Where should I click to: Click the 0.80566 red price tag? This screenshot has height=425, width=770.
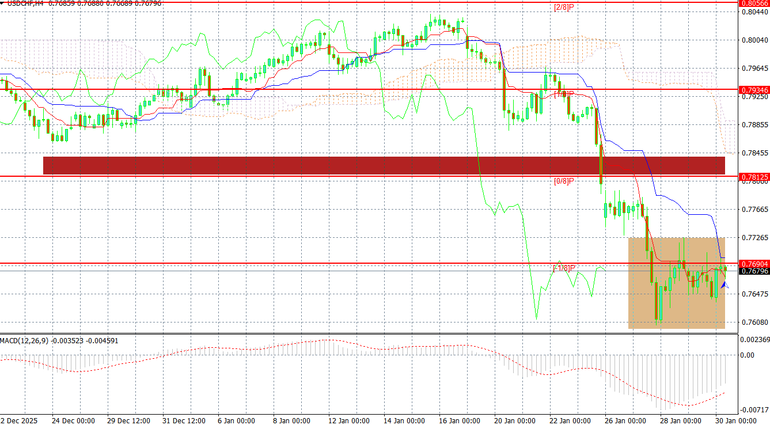pyautogui.click(x=754, y=3)
